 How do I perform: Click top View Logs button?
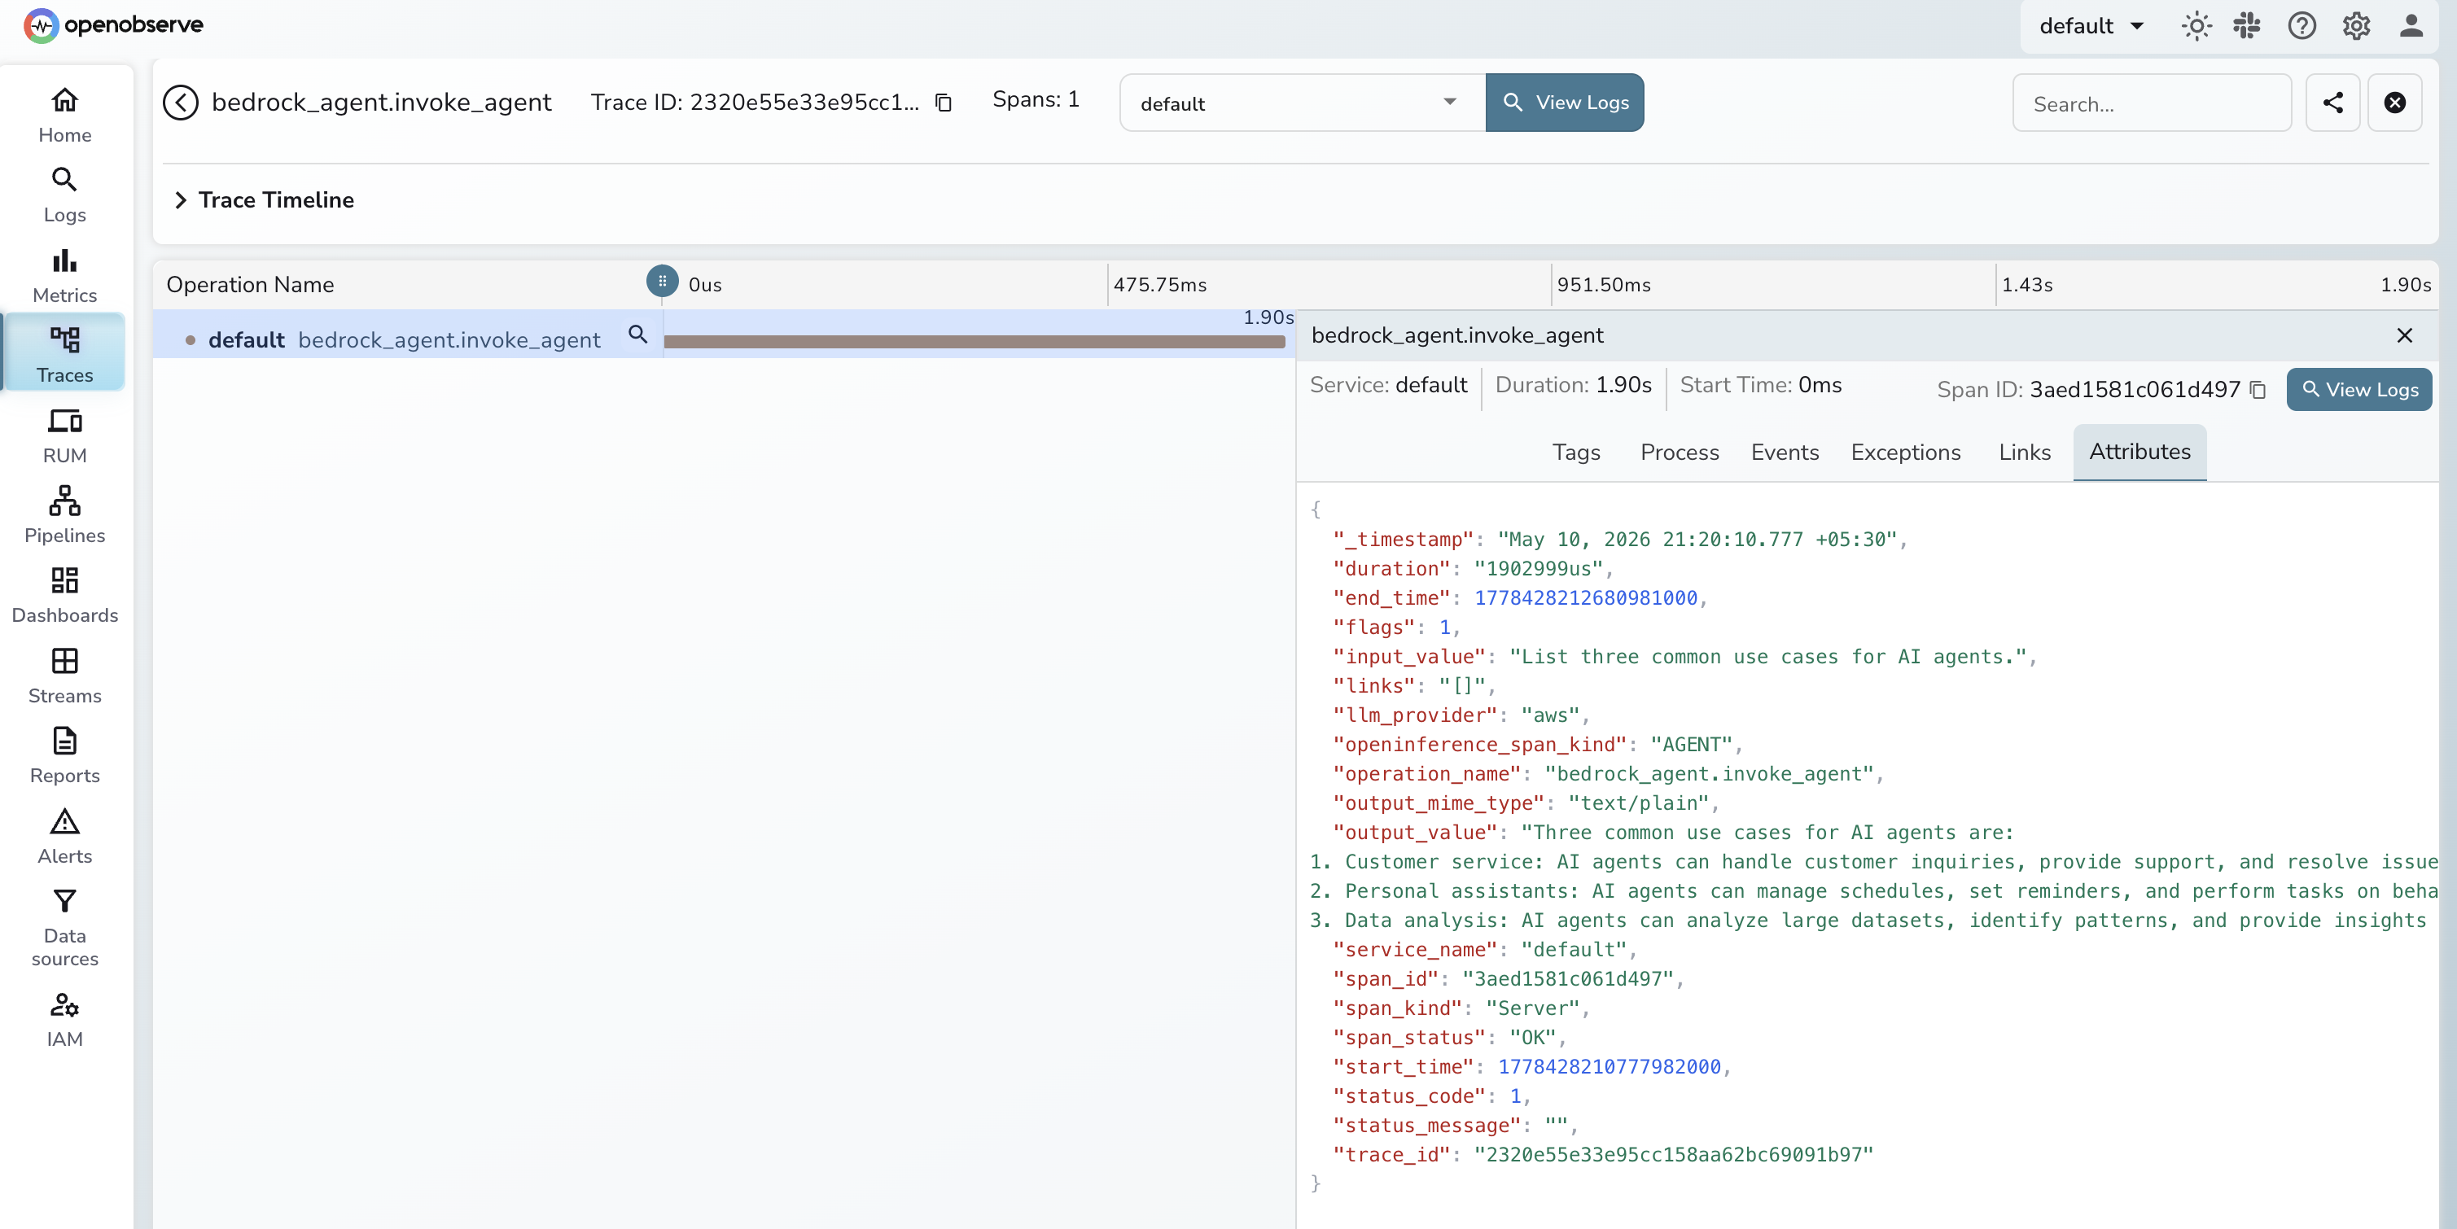point(1564,102)
